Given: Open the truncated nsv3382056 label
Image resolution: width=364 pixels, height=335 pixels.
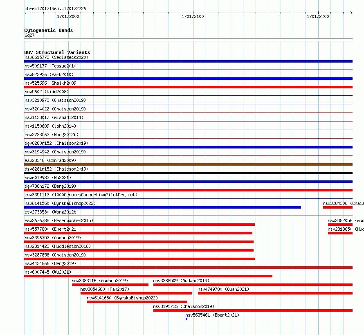Looking at the screenshot, I should [346, 220].
